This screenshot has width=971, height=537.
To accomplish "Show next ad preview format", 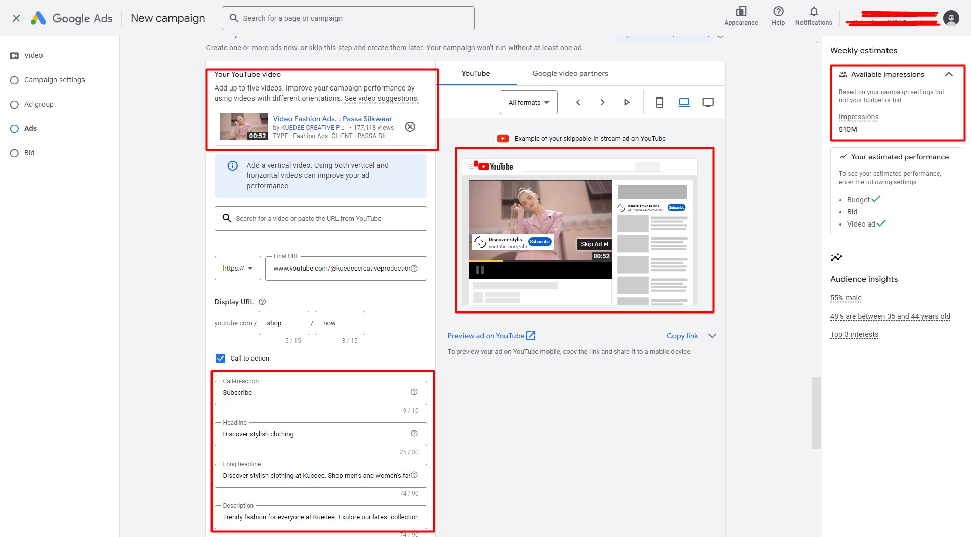I will tap(602, 102).
